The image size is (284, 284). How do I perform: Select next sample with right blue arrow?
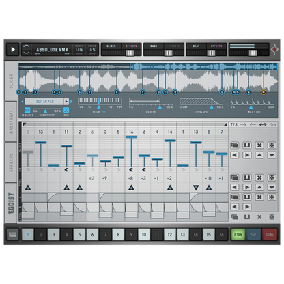[x=72, y=102]
